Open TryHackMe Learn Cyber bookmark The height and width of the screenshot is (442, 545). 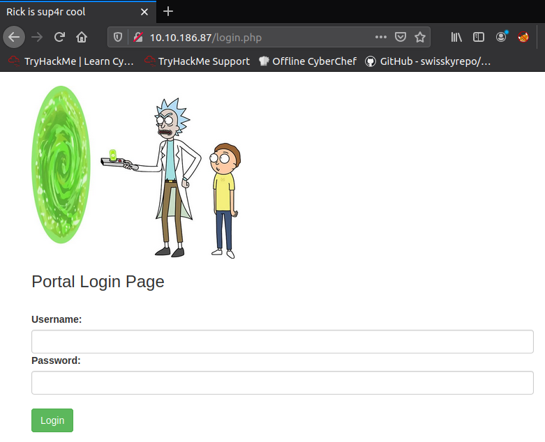(71, 61)
